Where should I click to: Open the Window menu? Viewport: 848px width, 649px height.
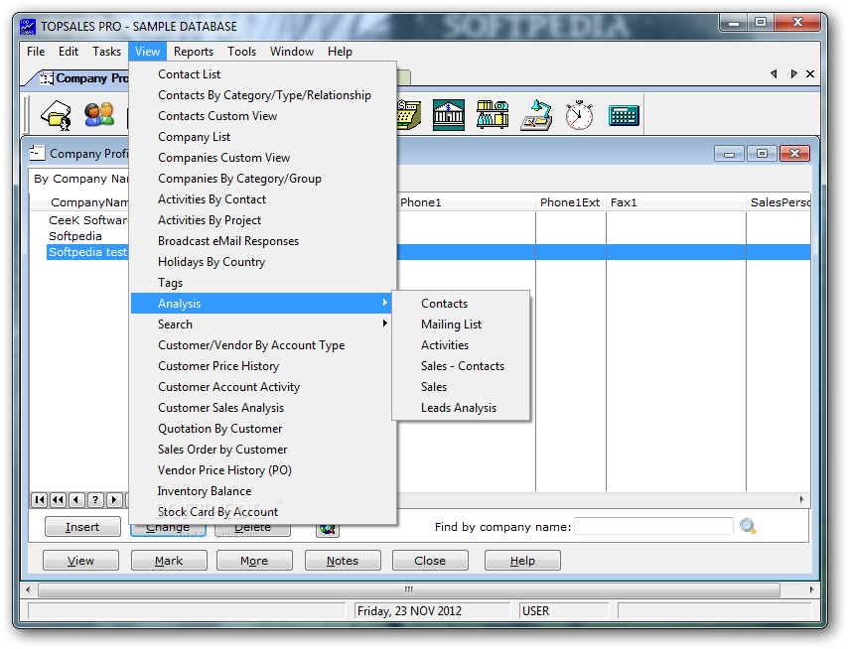(x=292, y=52)
